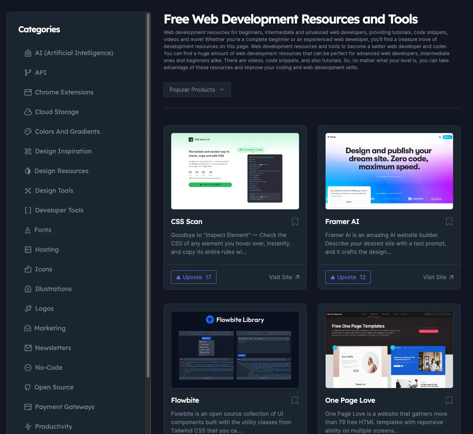473x434 pixels.
Task: Click the Illustrations category icon
Action: pyautogui.click(x=28, y=289)
